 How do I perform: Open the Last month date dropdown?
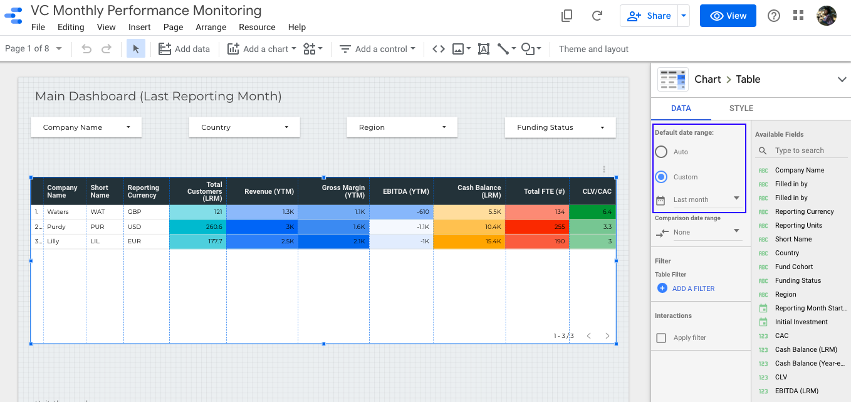pos(706,199)
